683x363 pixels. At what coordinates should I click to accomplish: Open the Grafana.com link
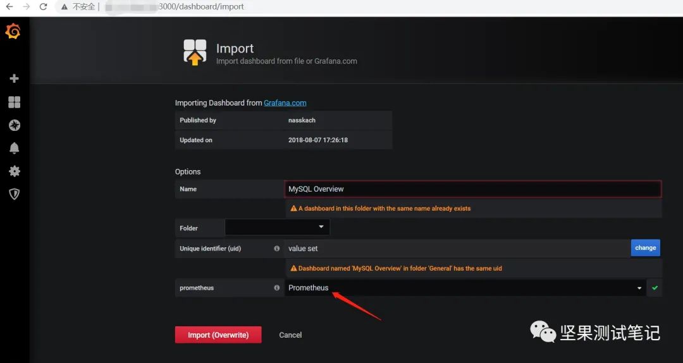[x=285, y=103]
